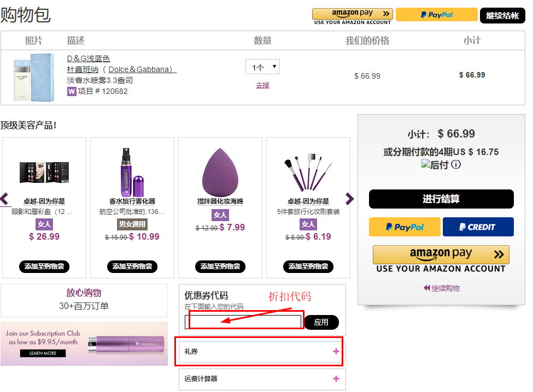533x392 pixels.
Task: Click the carousel right arrow
Action: tap(349, 199)
